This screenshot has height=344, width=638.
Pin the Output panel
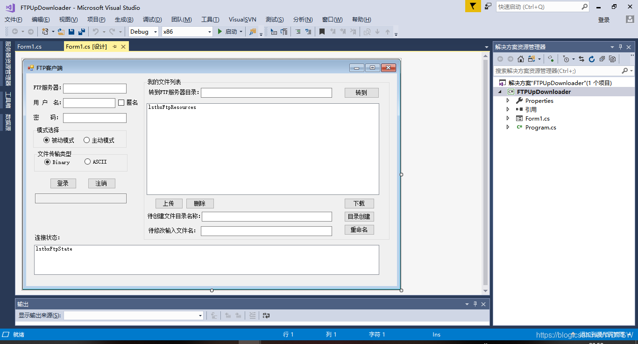point(475,304)
